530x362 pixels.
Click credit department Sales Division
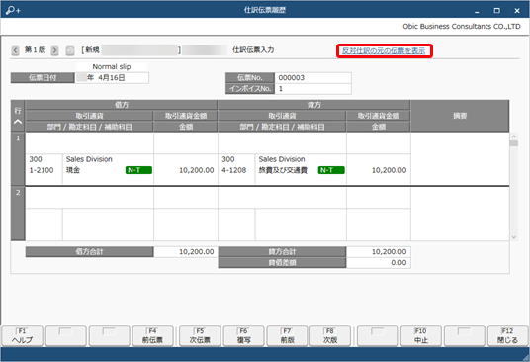point(282,159)
